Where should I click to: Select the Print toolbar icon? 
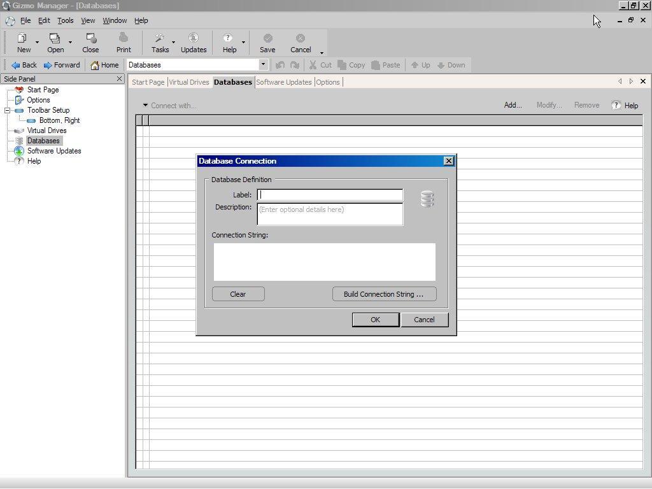[x=123, y=38]
